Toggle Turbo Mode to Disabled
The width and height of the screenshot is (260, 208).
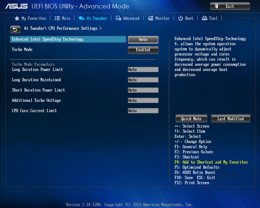[143, 50]
